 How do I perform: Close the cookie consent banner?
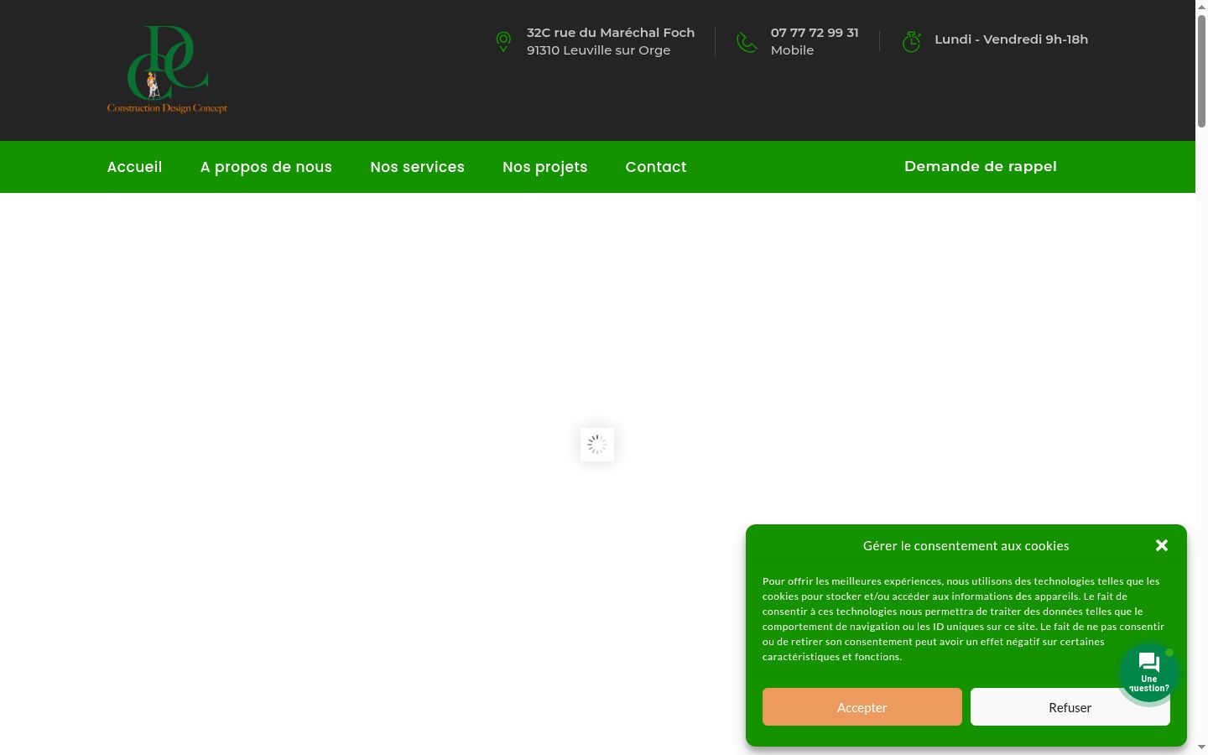[1162, 545]
